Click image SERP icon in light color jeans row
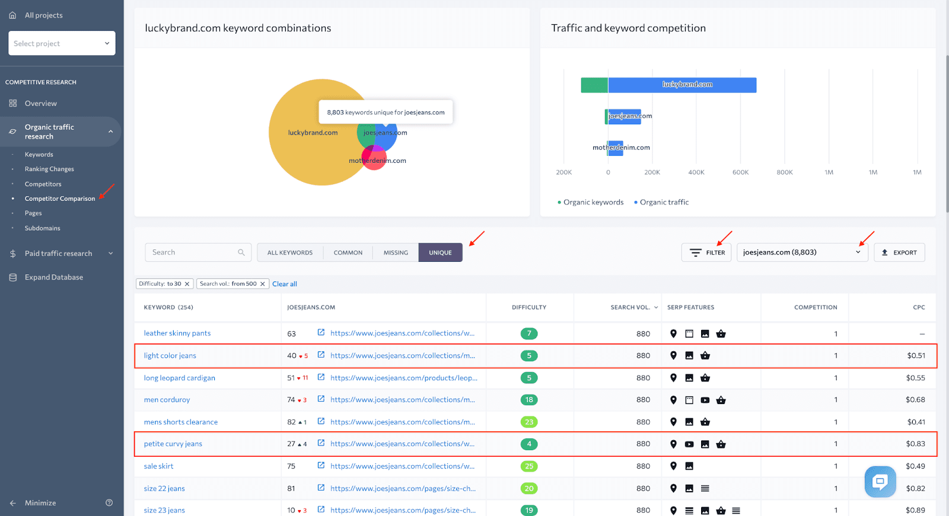 click(x=689, y=355)
